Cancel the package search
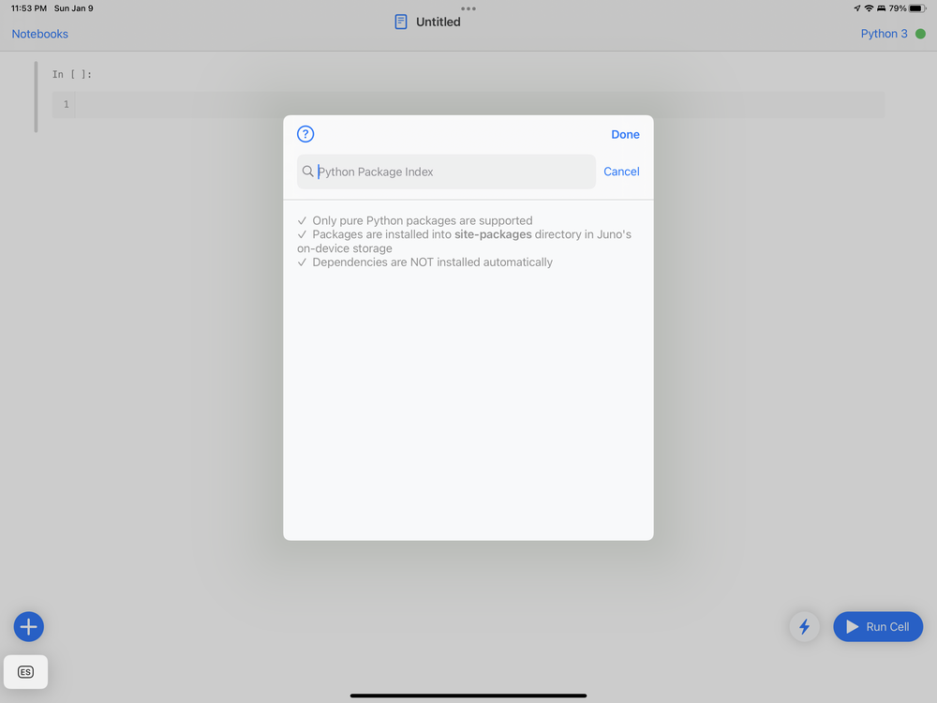Screen dimensions: 937x703 [x=621, y=172]
